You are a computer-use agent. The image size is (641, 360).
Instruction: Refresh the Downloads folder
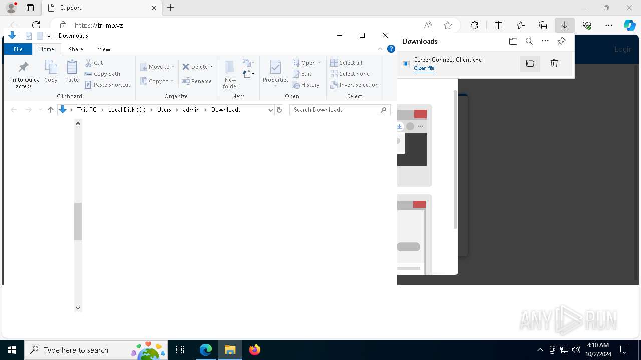pos(279,110)
